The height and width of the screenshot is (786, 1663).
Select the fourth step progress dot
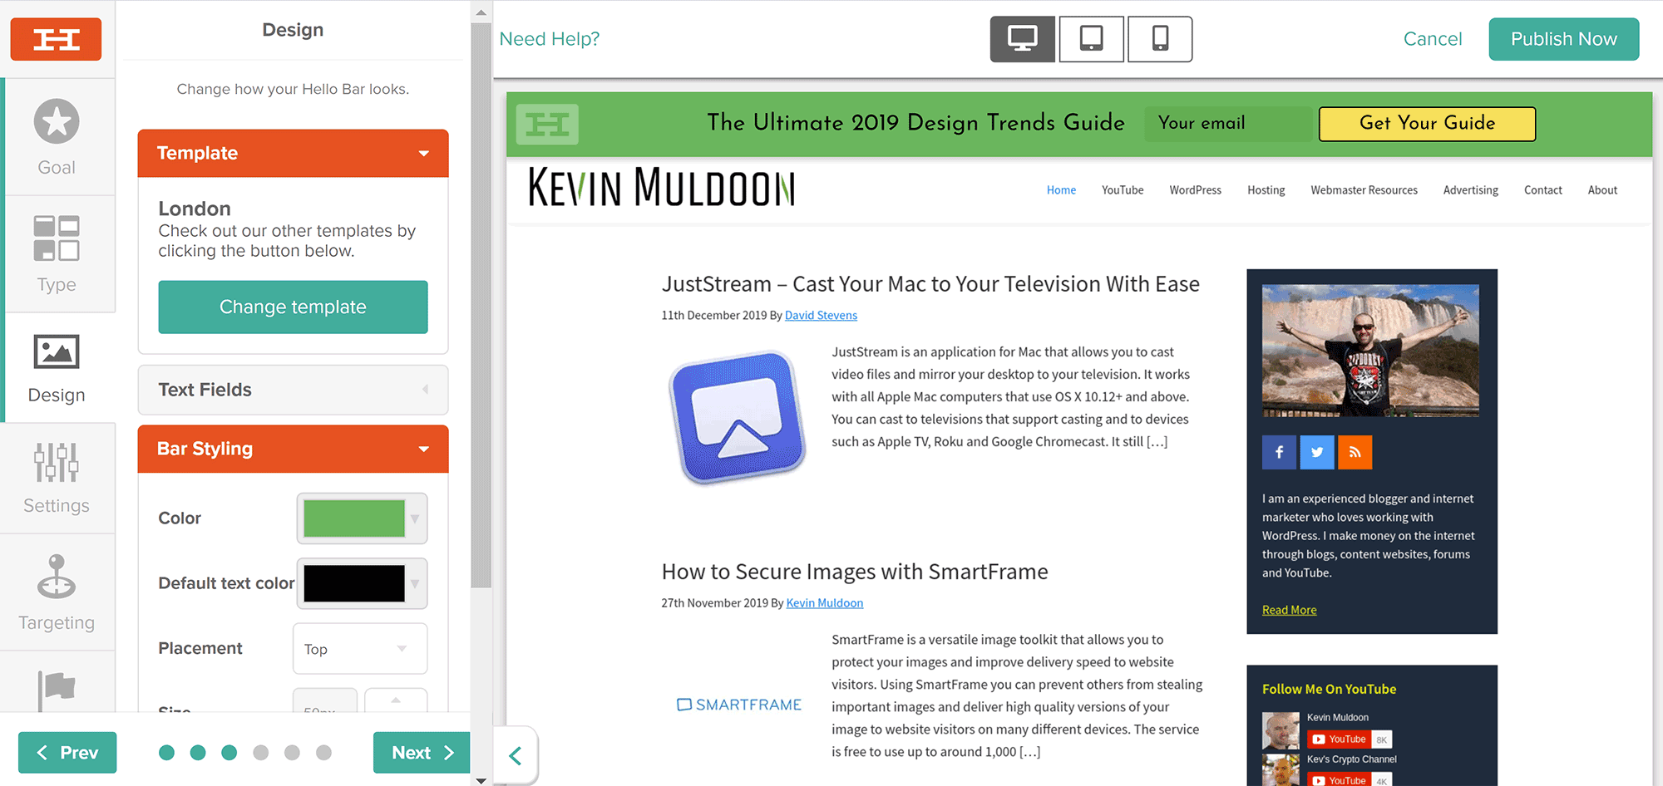260,753
